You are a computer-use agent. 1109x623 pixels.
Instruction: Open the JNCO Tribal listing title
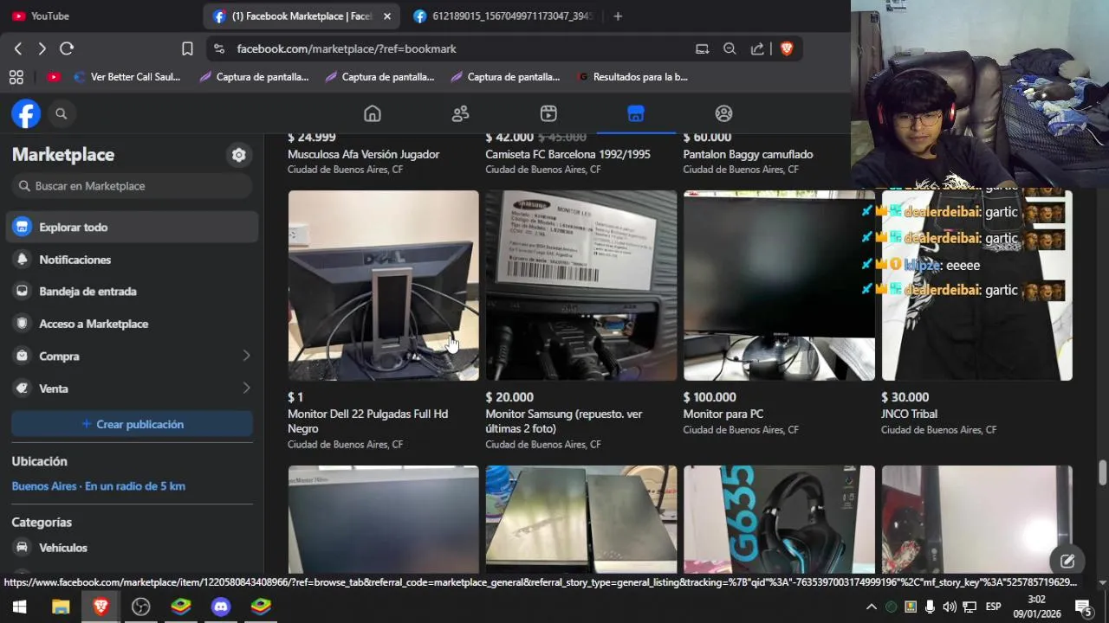click(909, 414)
